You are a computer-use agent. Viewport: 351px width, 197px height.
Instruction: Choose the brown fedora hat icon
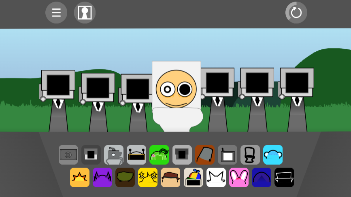point(170,178)
